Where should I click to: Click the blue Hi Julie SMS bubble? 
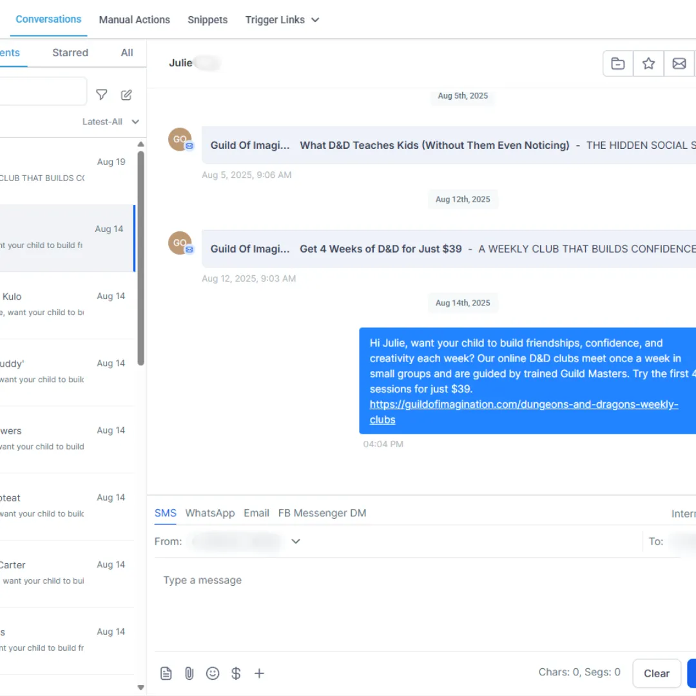[x=527, y=381]
